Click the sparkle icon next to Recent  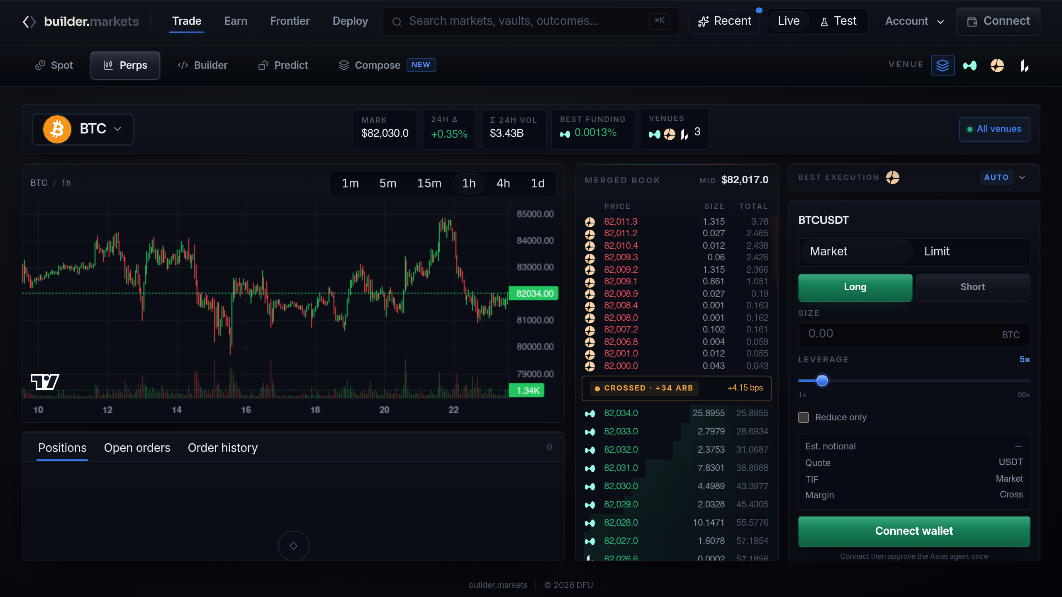703,22
